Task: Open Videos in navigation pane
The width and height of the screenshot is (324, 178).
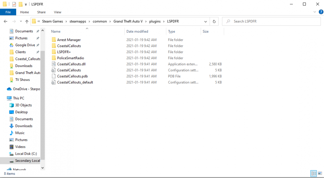Action: click(x=17, y=147)
